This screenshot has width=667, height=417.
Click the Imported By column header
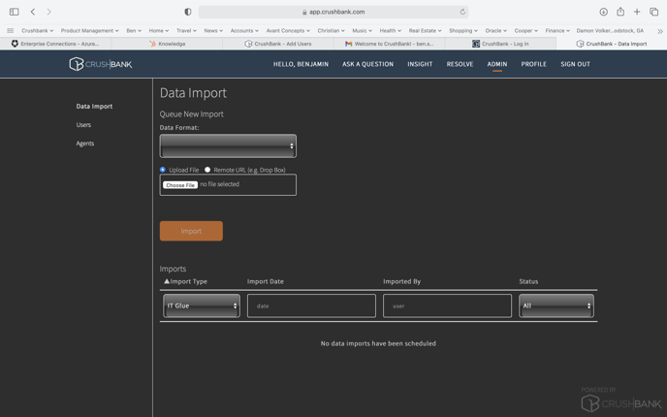click(x=401, y=281)
